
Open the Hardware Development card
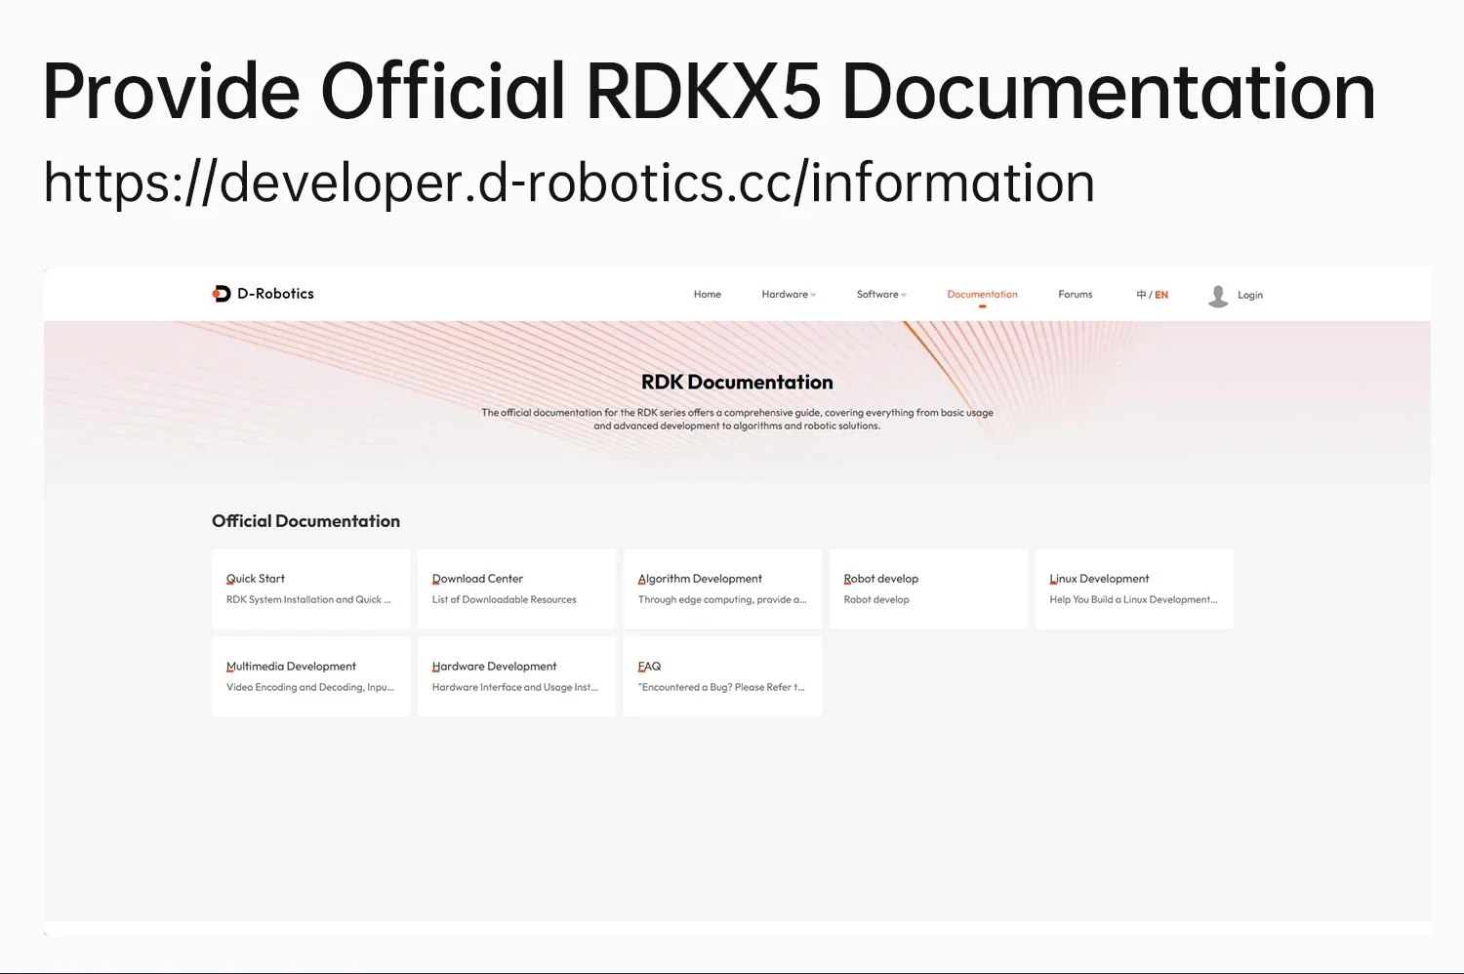[x=517, y=677]
